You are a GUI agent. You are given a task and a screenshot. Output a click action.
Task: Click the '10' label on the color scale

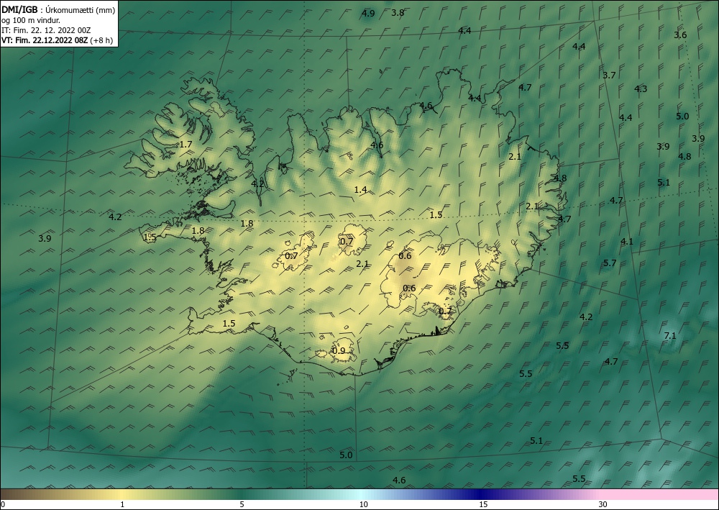tap(363, 504)
